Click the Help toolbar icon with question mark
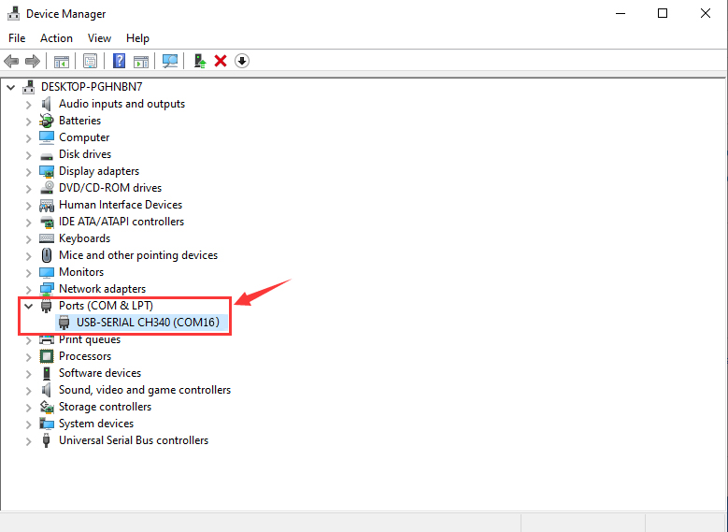 pyautogui.click(x=119, y=61)
